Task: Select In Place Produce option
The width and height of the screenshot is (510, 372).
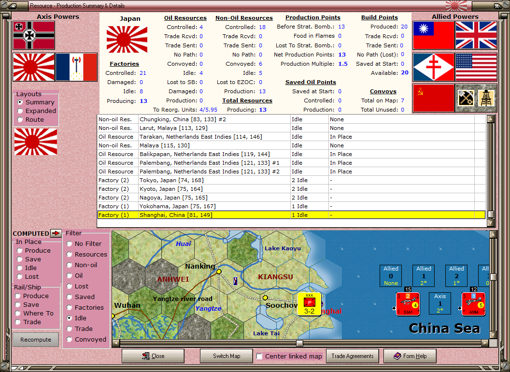Action: point(19,251)
